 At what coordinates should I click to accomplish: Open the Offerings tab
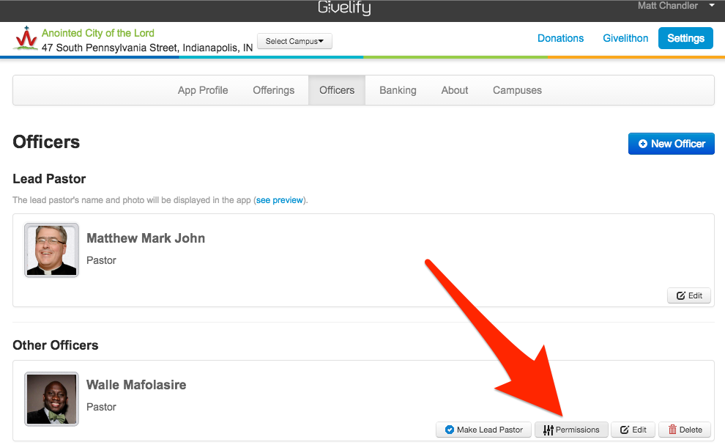click(274, 90)
